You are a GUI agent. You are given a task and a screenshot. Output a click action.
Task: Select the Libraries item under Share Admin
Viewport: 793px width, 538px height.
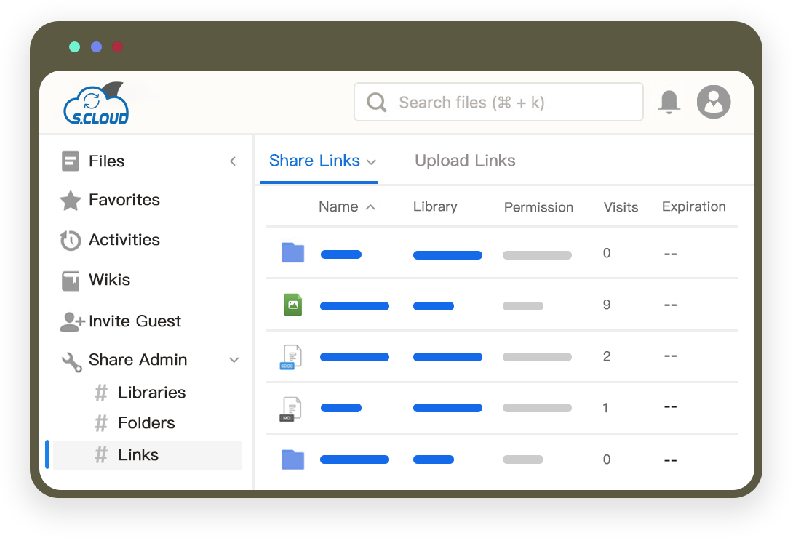pos(151,393)
